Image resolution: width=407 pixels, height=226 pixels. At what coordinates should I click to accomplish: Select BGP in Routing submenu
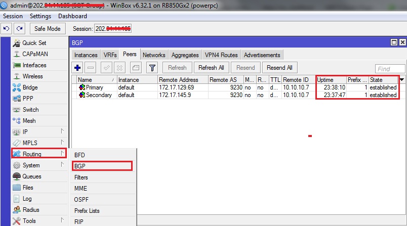point(103,166)
